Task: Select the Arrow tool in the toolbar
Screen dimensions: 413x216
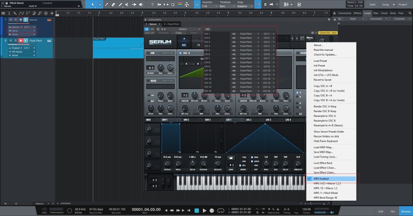Action: tap(93, 4)
